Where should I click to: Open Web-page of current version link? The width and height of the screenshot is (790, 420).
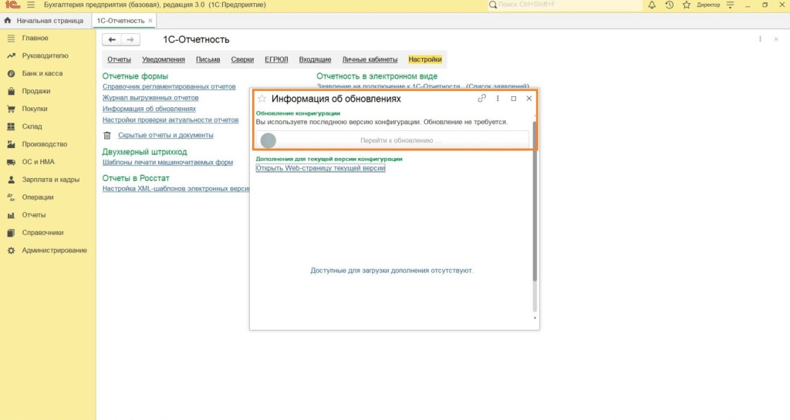320,168
